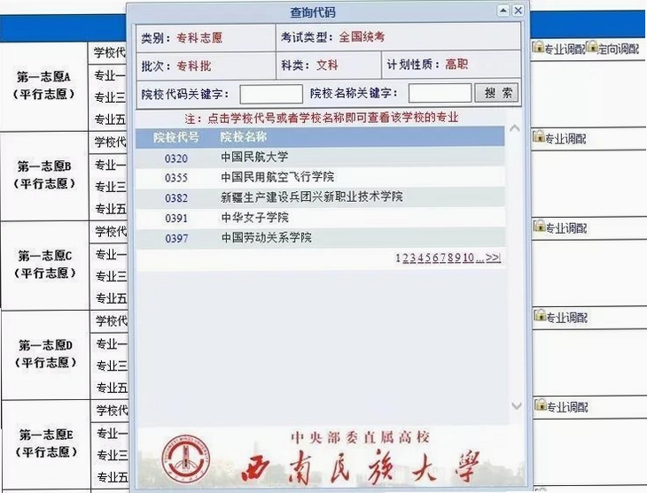Image resolution: width=647 pixels, height=493 pixels.
Task: Click 专业调配 lock icon in 第一志愿D row
Action: 540,315
